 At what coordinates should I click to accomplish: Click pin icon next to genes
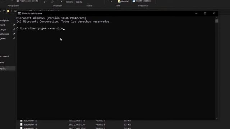(x=14, y=38)
